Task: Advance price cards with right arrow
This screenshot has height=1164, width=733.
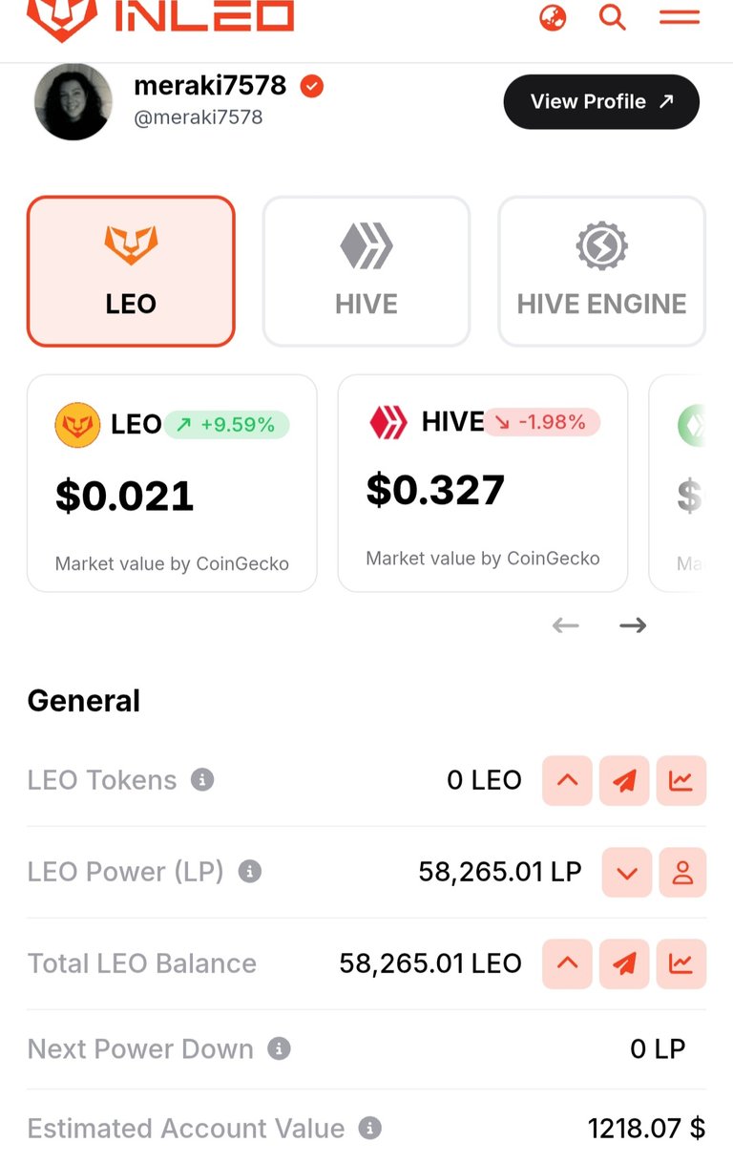Action: 633,625
